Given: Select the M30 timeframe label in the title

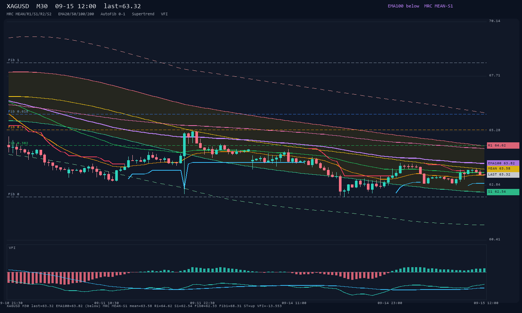Looking at the screenshot, I should click(x=42, y=6).
